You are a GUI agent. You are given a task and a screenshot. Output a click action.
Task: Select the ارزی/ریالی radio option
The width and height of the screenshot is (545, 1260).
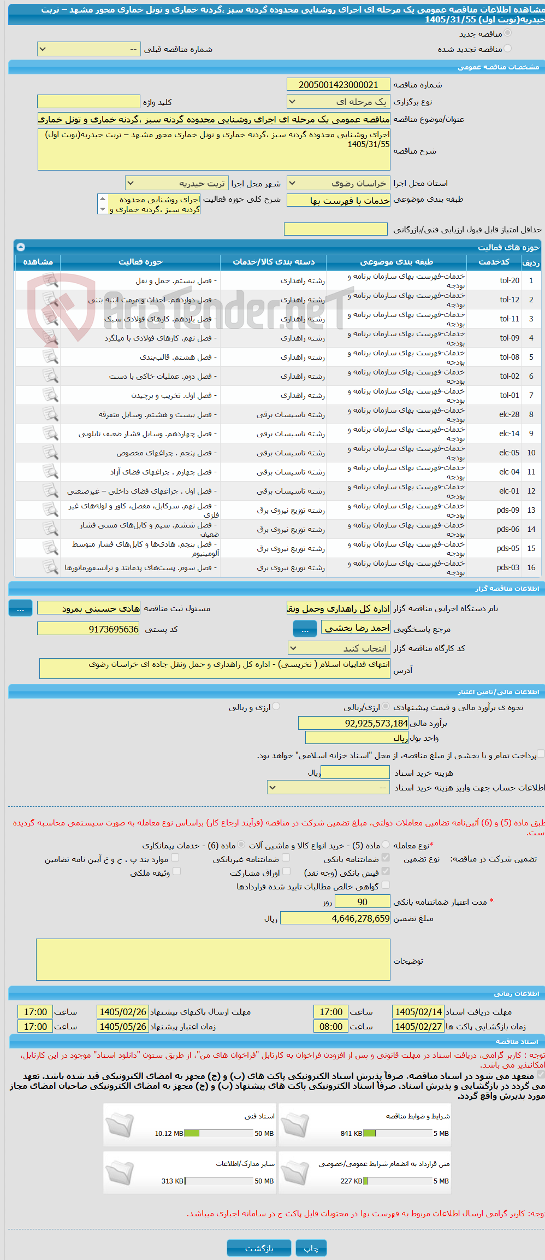tap(386, 707)
